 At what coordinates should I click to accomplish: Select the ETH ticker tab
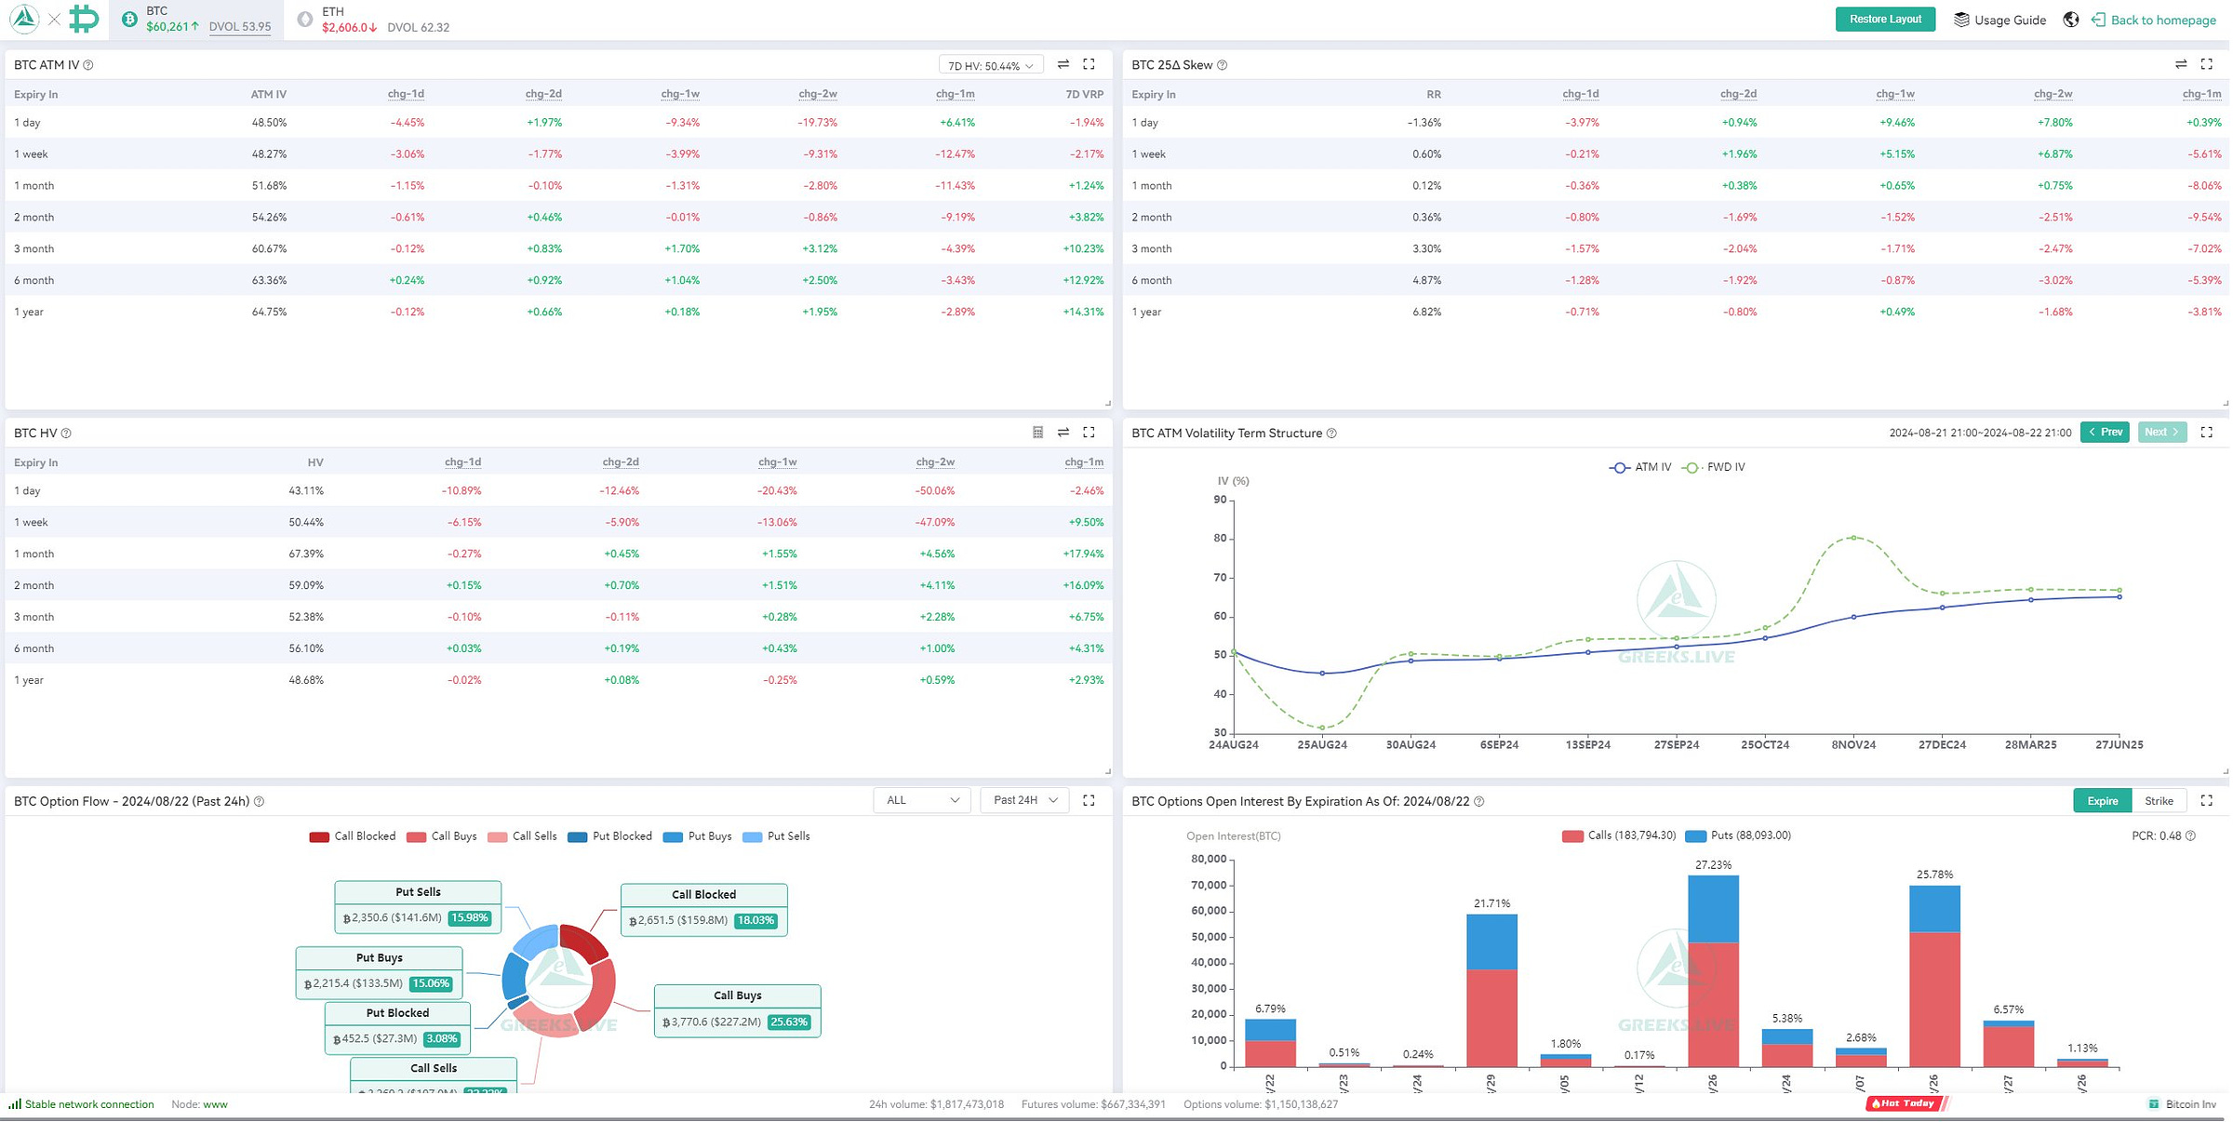tap(373, 20)
